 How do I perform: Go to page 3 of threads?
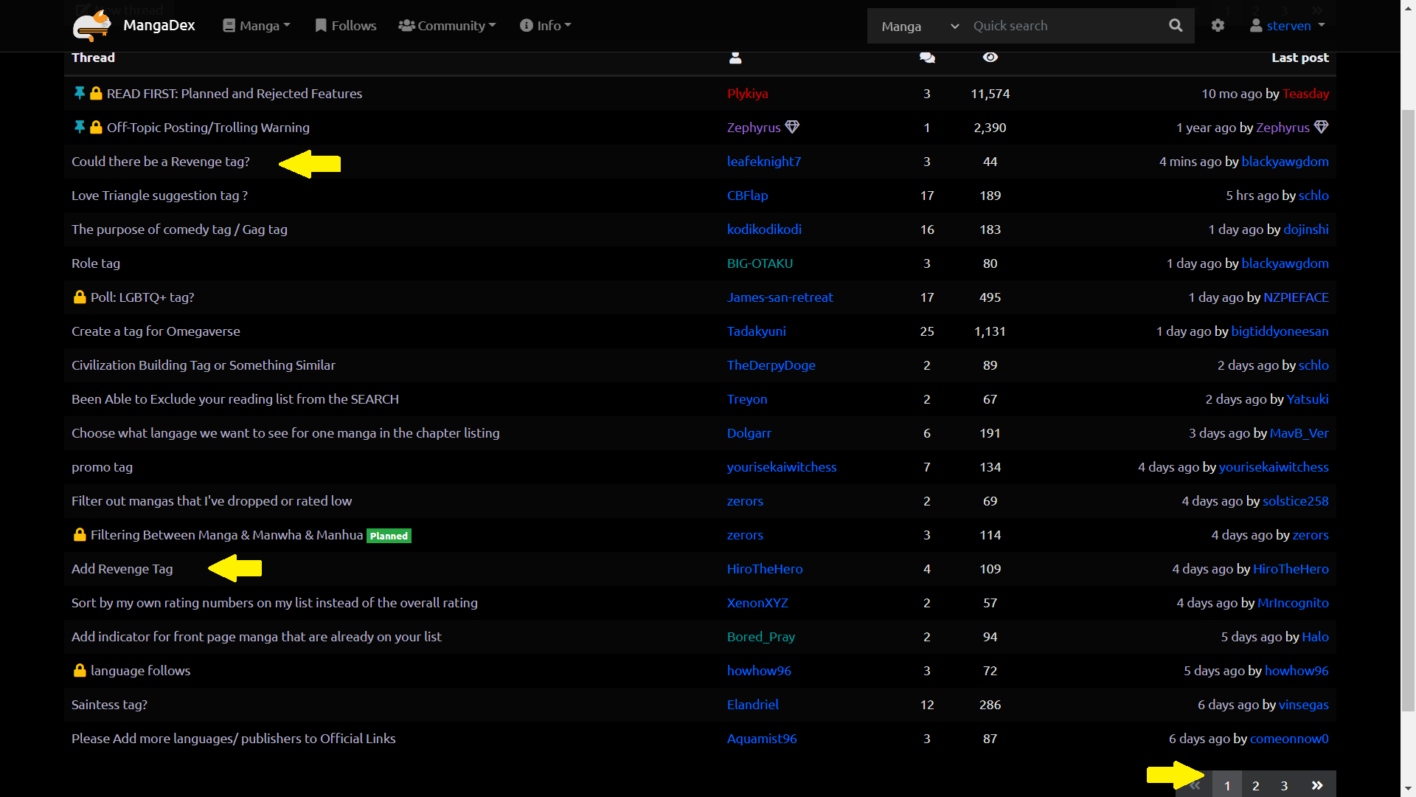point(1284,785)
